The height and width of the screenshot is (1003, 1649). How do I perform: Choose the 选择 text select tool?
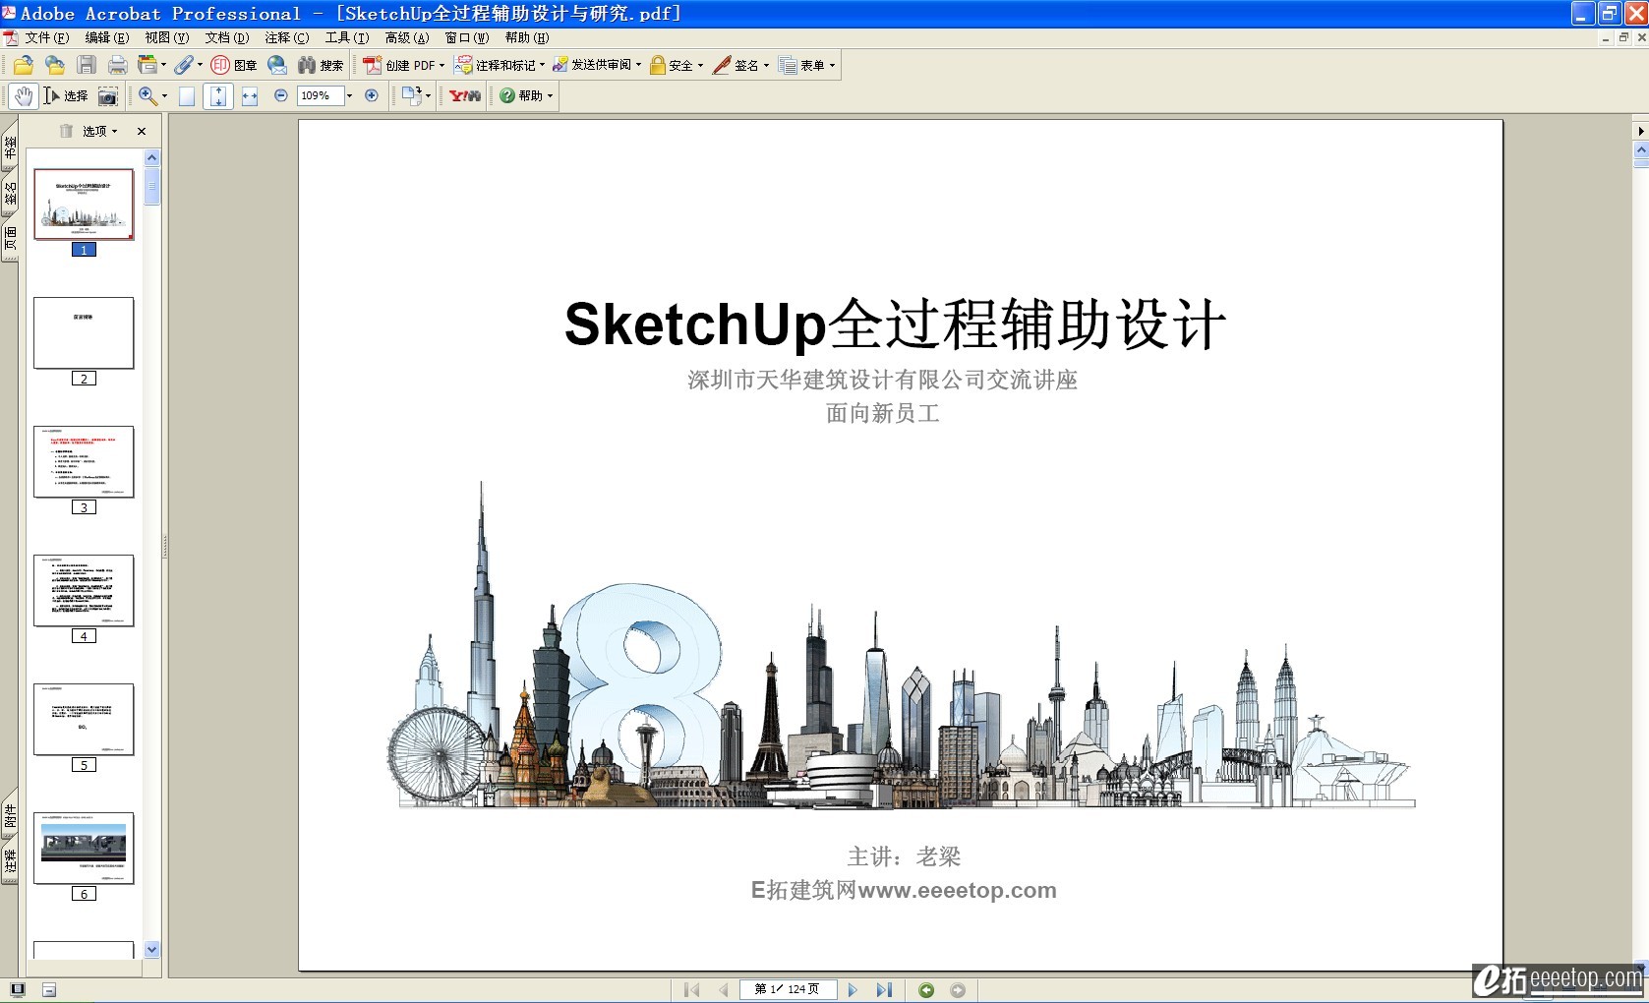click(66, 95)
